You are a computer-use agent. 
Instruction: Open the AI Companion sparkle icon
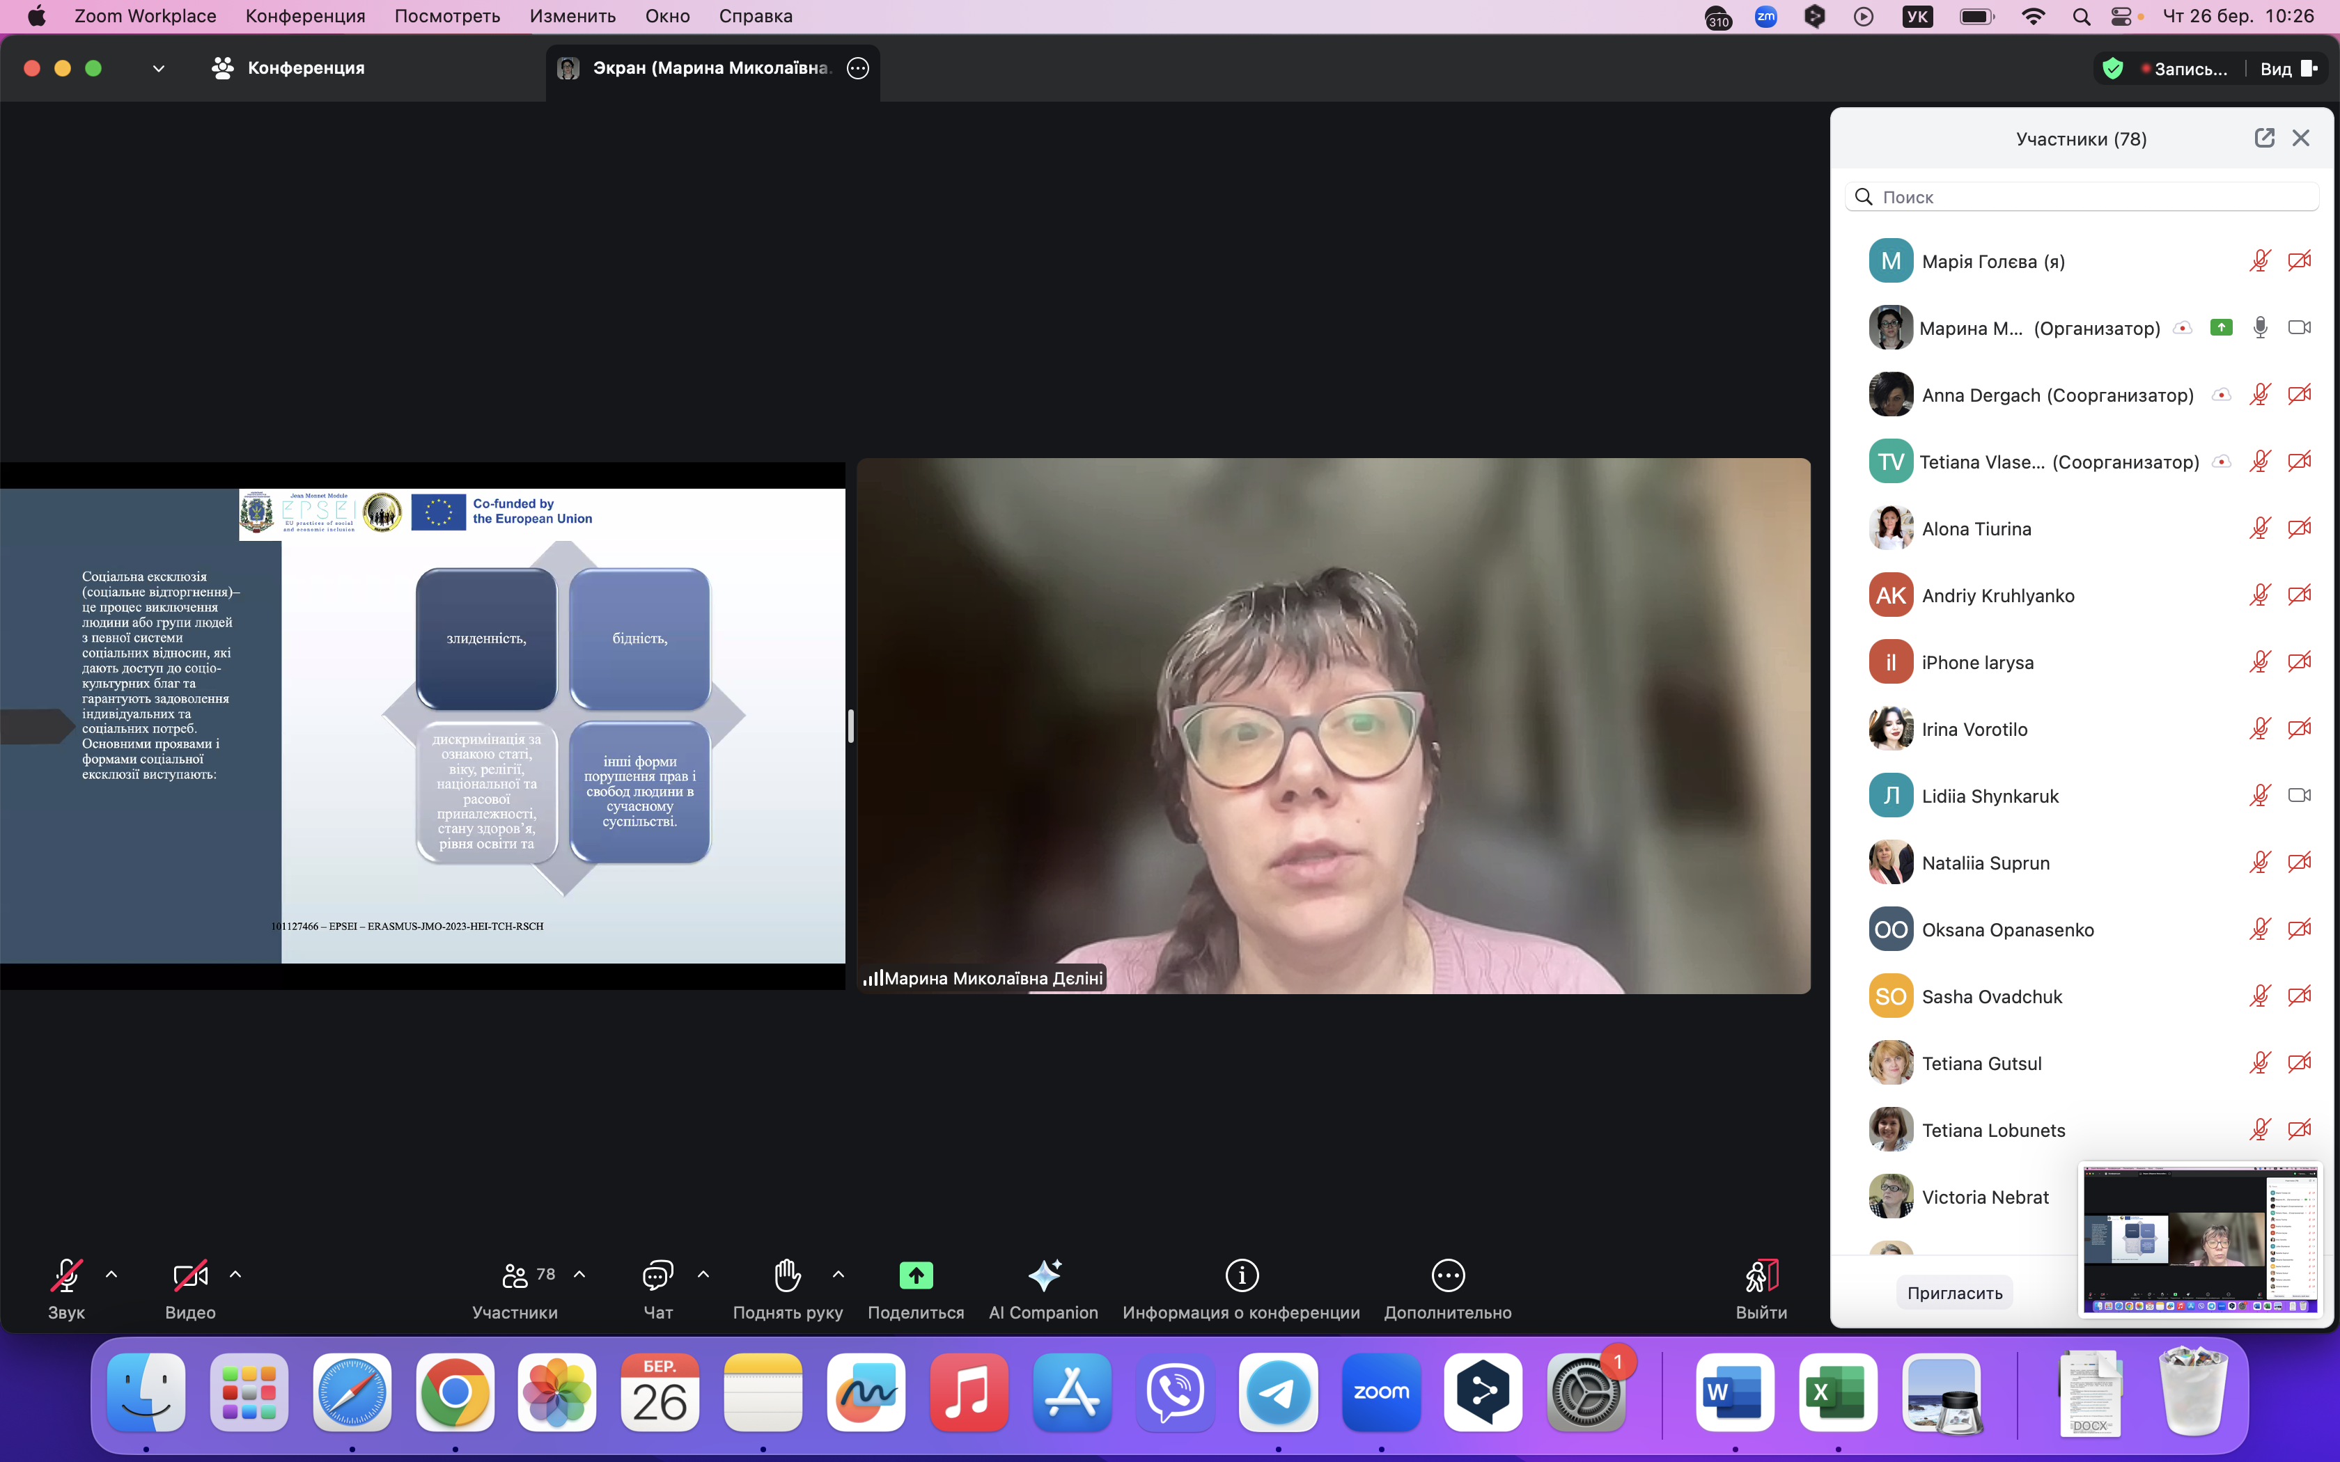coord(1043,1275)
